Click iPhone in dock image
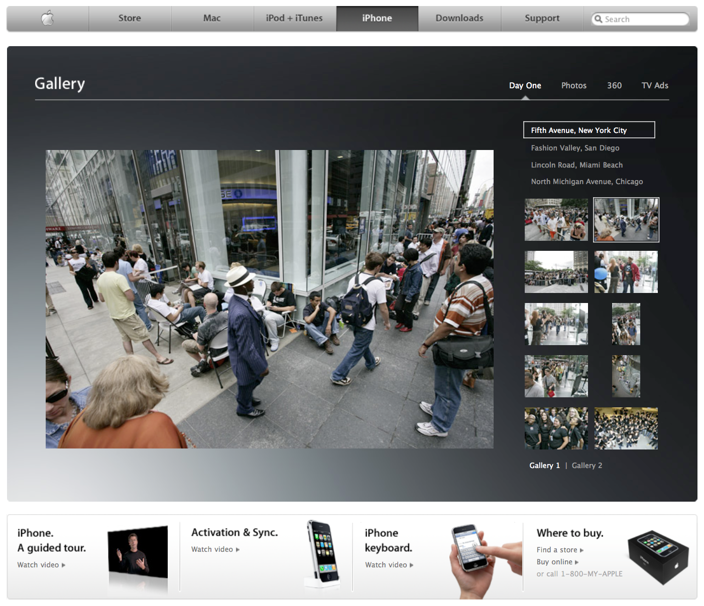Image resolution: width=704 pixels, height=606 pixels. 322,556
